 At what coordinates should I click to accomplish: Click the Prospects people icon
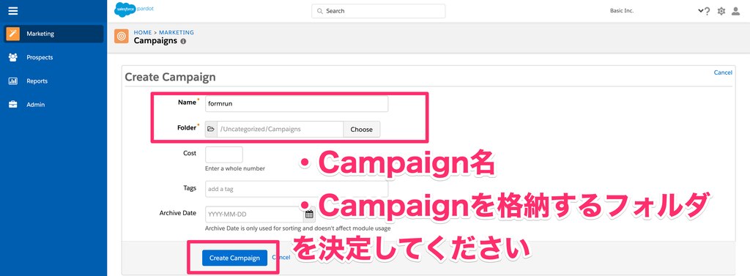13,57
